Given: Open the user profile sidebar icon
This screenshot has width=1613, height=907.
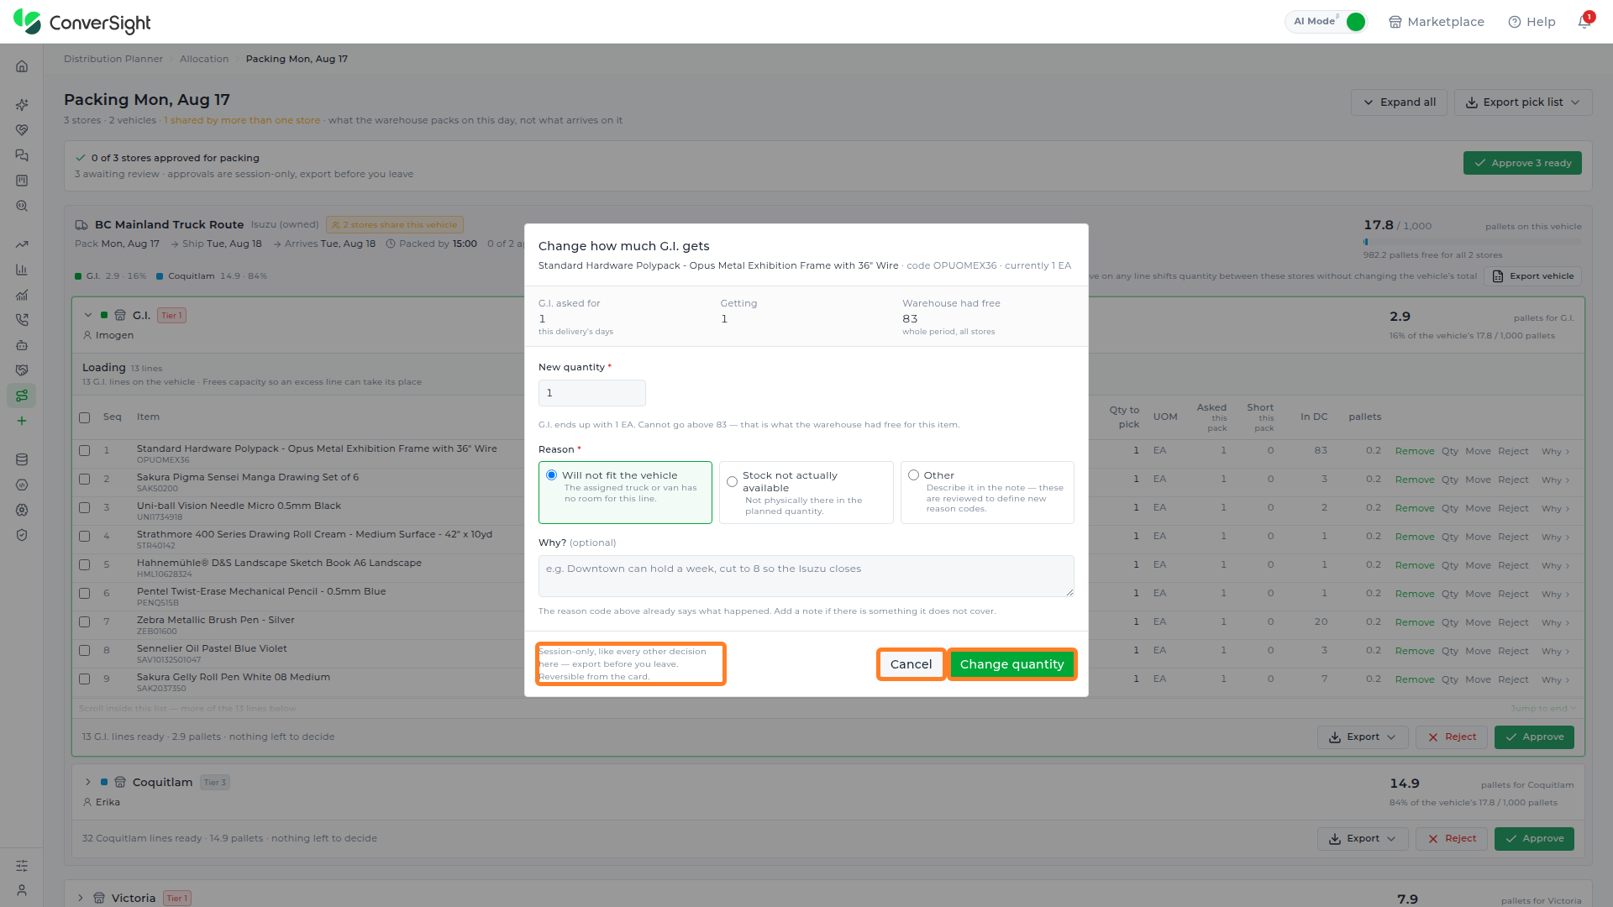Looking at the screenshot, I should [x=22, y=890].
